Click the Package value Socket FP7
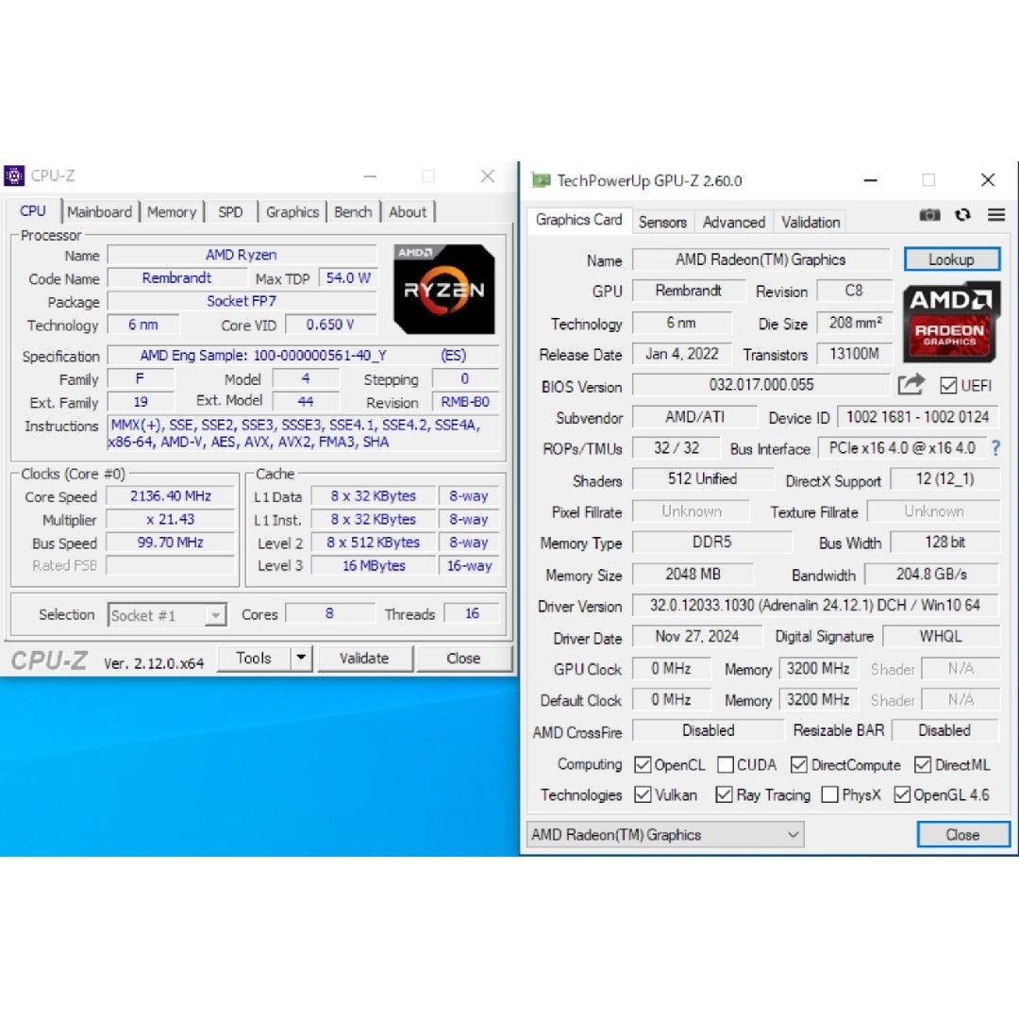1019x1019 pixels. tap(242, 301)
